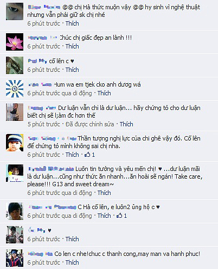Open the close-up eye avatar
218x269 pixels.
[x=15, y=11]
